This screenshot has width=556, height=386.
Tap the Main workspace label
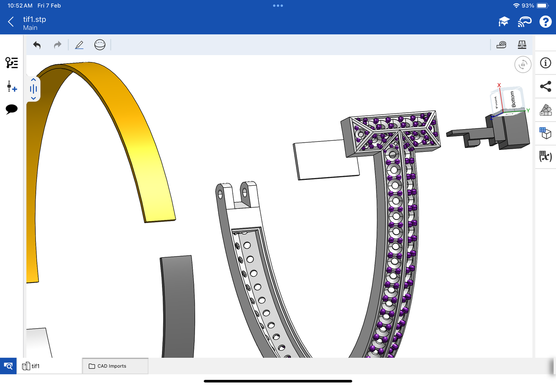tap(30, 28)
